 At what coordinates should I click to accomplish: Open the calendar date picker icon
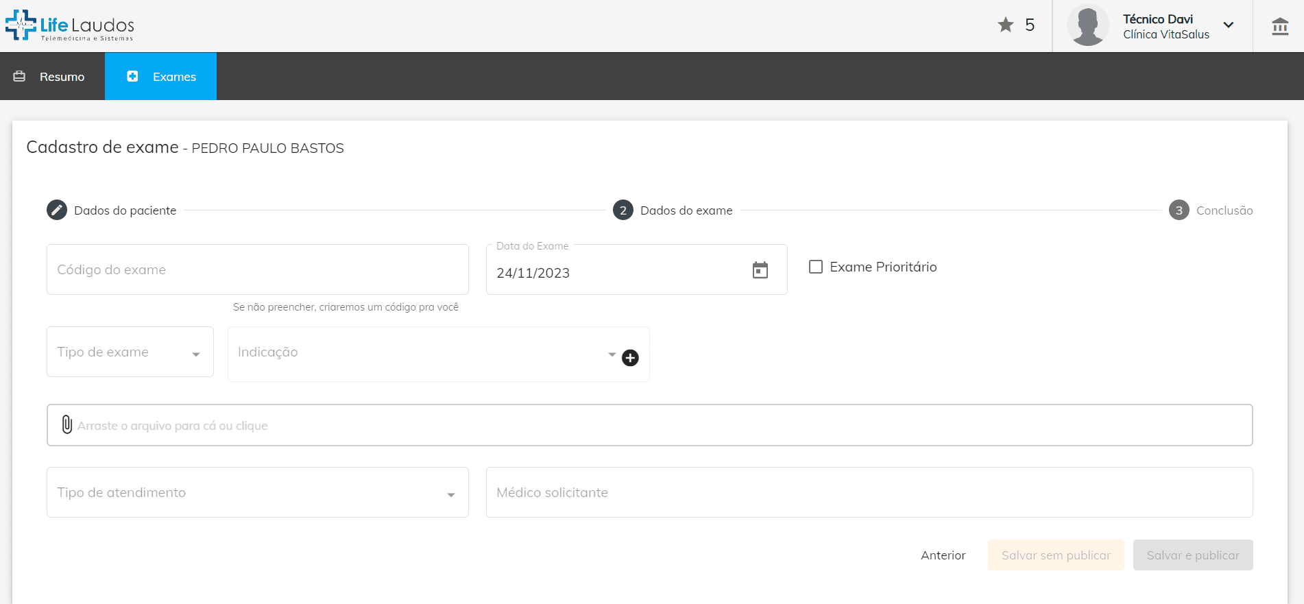point(760,270)
